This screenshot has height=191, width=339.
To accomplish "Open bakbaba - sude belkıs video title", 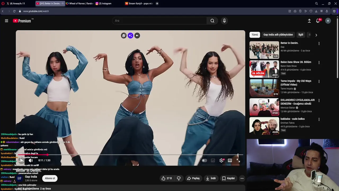I will point(293,119).
